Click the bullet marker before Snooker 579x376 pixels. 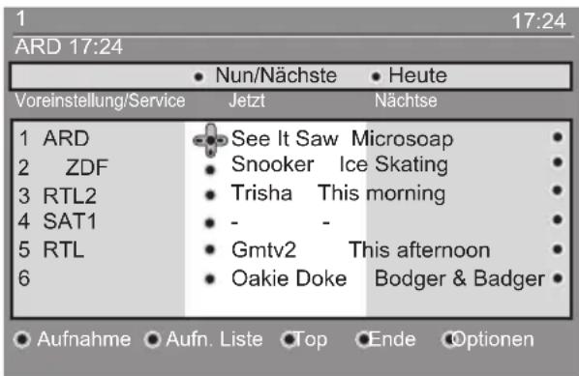210,169
